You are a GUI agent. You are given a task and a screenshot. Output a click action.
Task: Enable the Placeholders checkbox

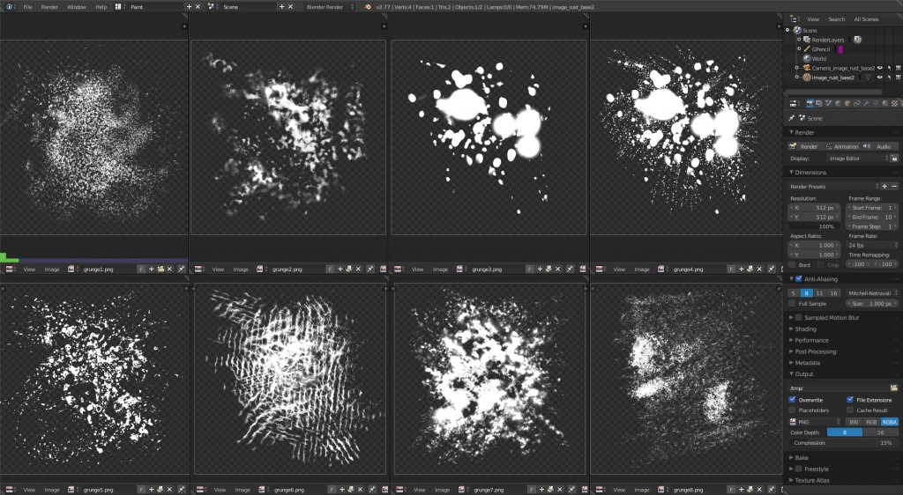coord(792,410)
